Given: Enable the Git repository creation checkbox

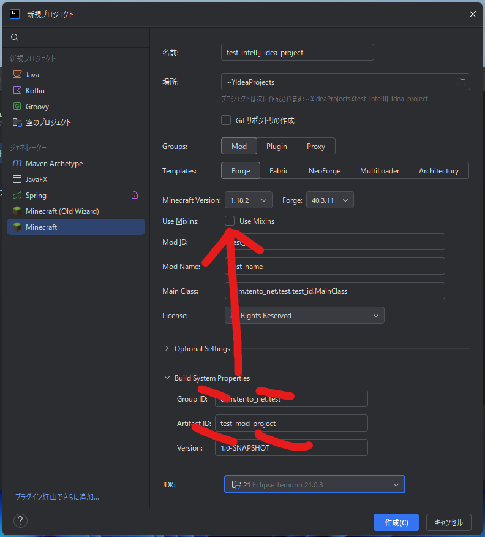Looking at the screenshot, I should pyautogui.click(x=226, y=120).
